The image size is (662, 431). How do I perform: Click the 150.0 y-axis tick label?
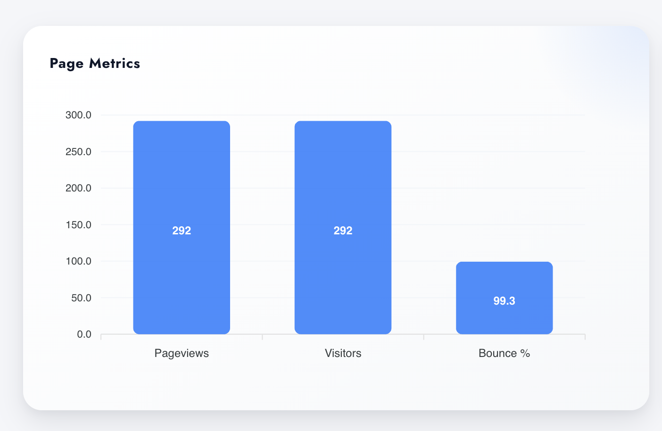point(78,225)
